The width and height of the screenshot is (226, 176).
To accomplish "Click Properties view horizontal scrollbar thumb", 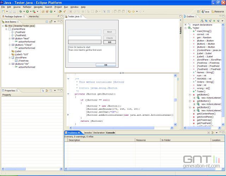I will 15,169.
